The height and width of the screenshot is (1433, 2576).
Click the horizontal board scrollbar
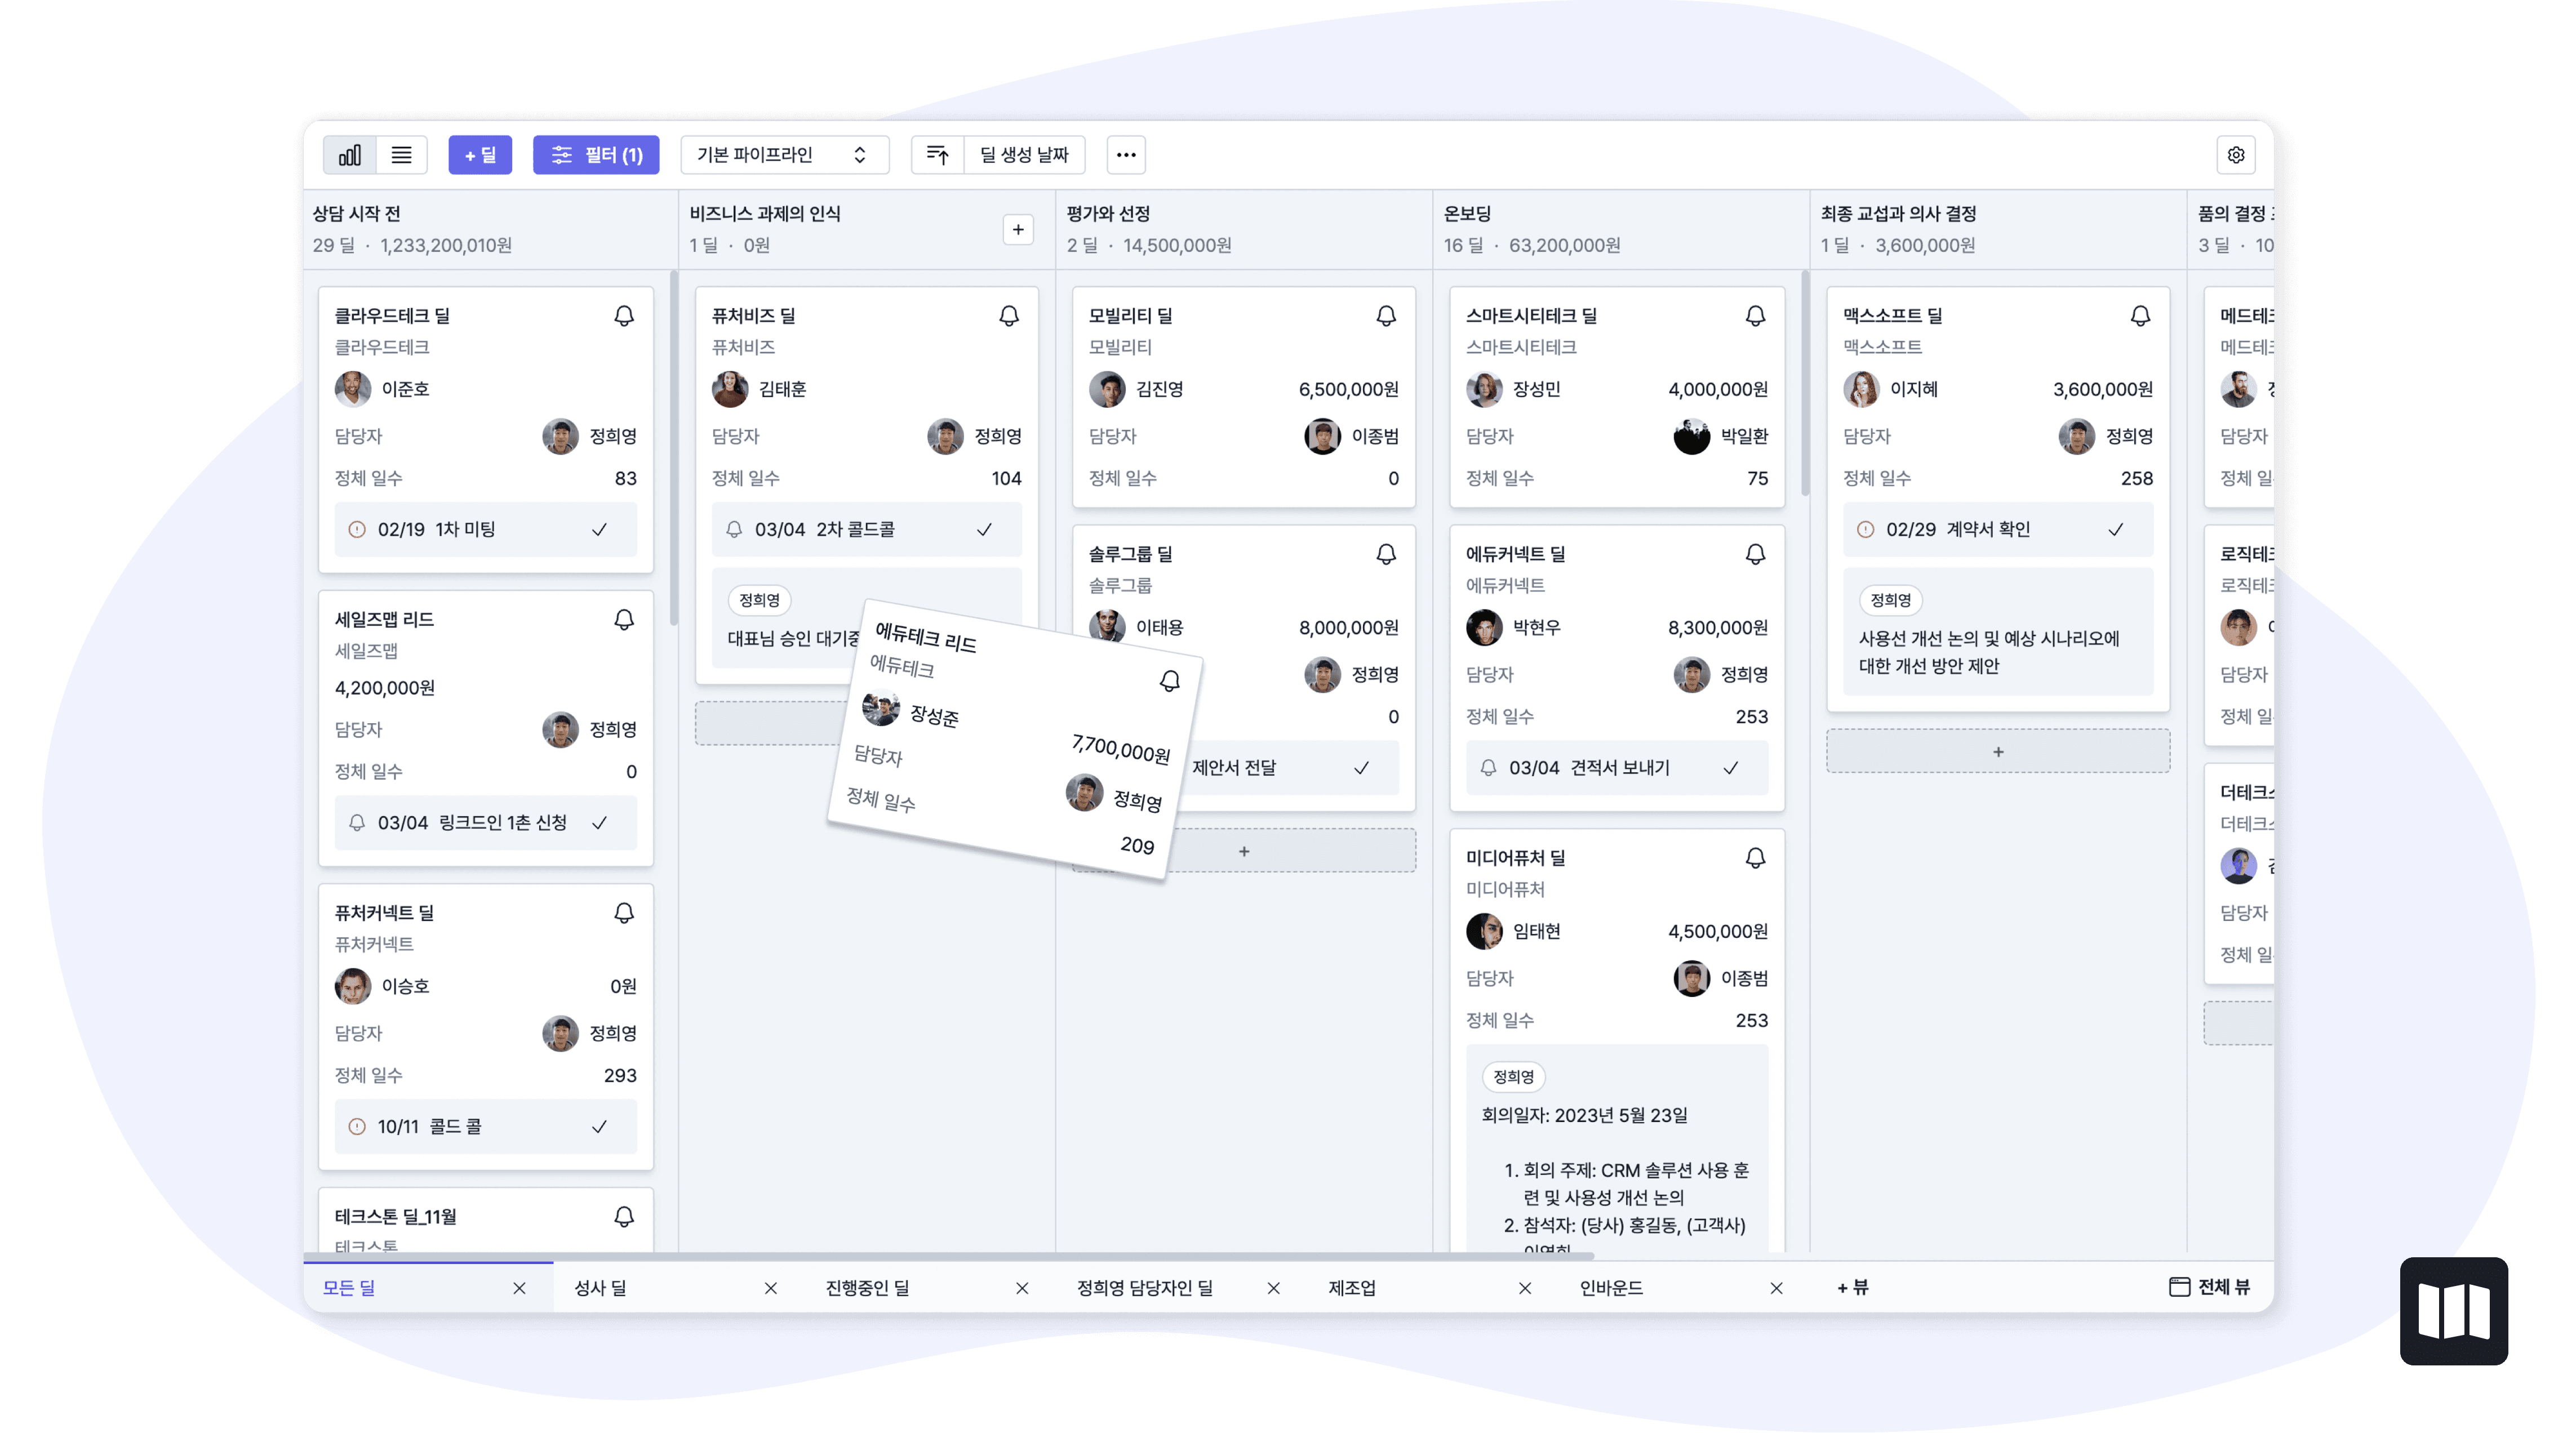[948, 1256]
